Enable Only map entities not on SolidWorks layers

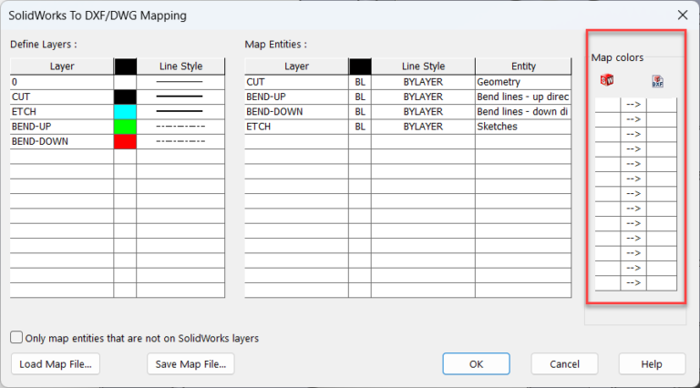(x=16, y=337)
